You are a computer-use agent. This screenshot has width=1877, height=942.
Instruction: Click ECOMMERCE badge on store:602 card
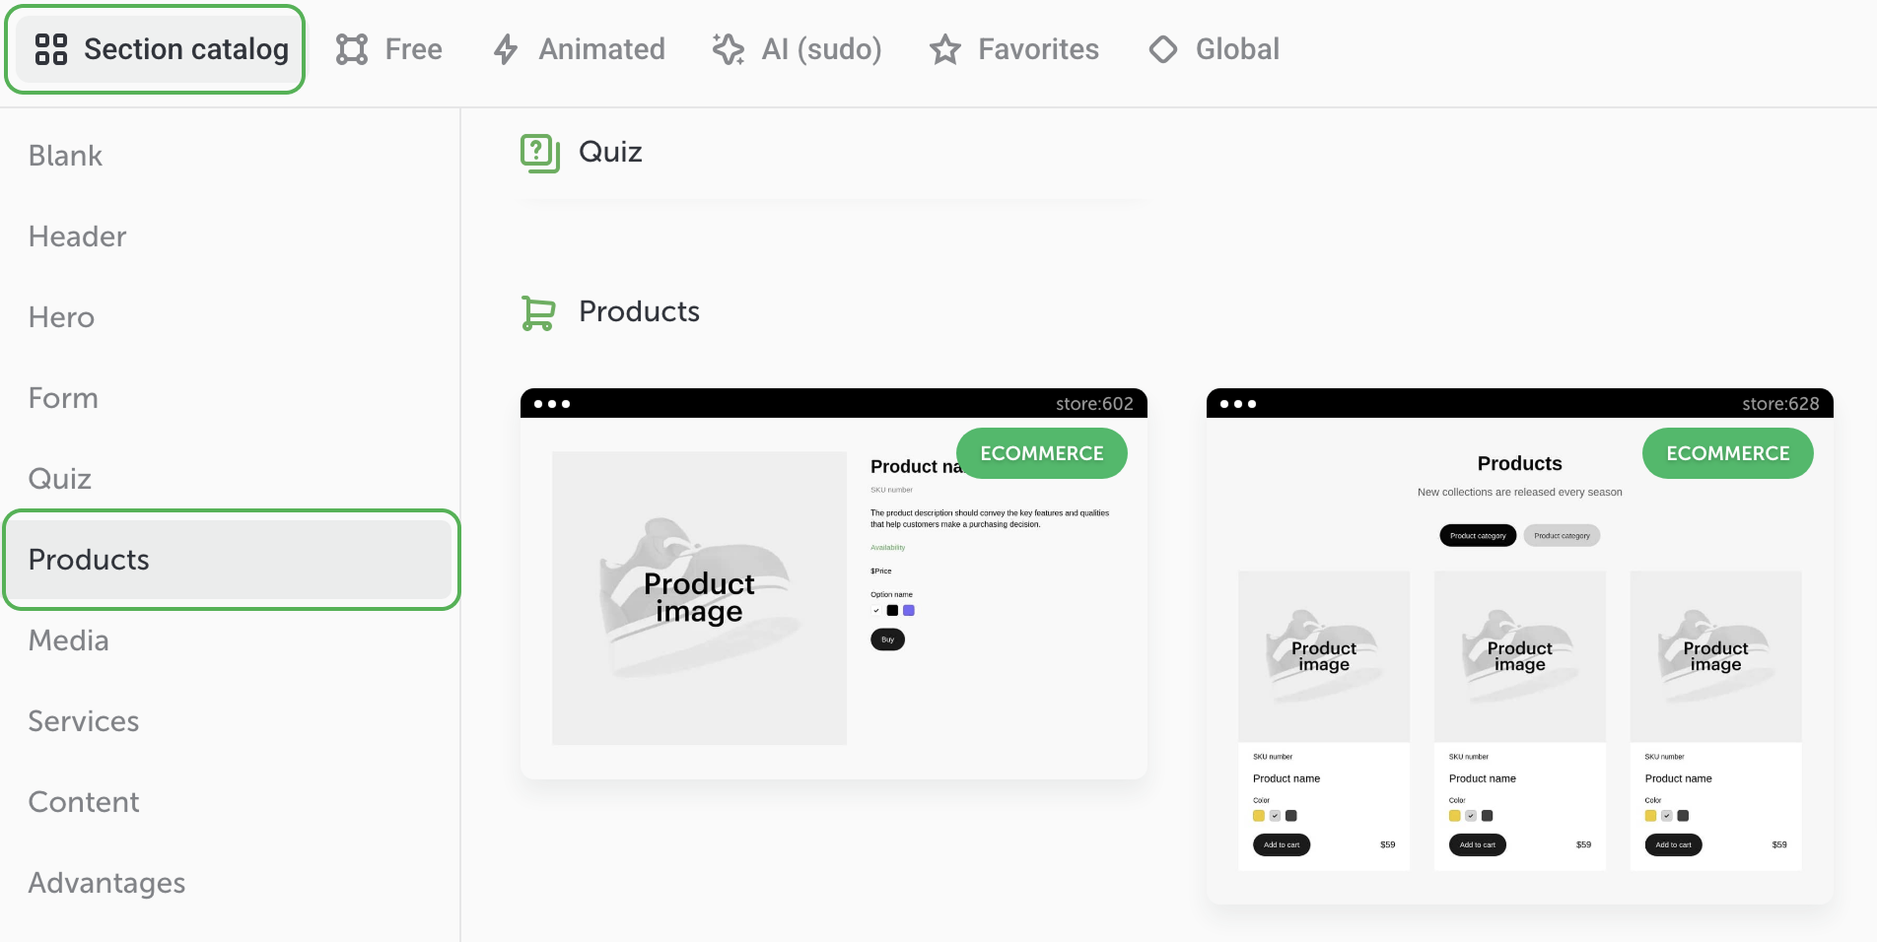click(1042, 453)
